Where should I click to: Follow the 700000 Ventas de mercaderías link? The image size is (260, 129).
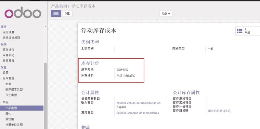tap(139, 105)
